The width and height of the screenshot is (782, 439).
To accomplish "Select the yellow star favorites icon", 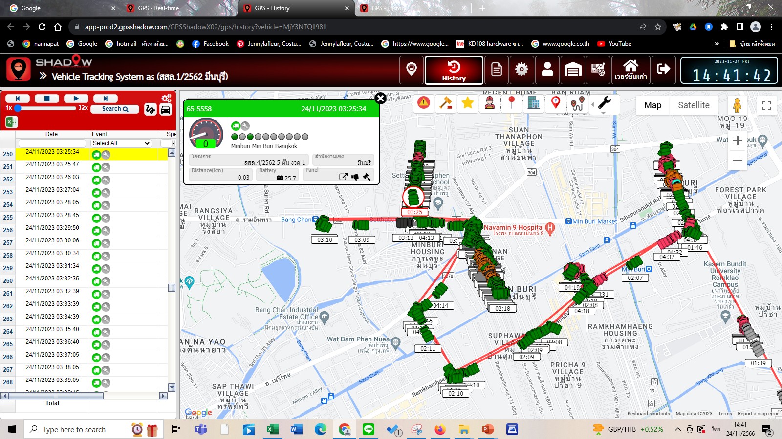I will [467, 103].
